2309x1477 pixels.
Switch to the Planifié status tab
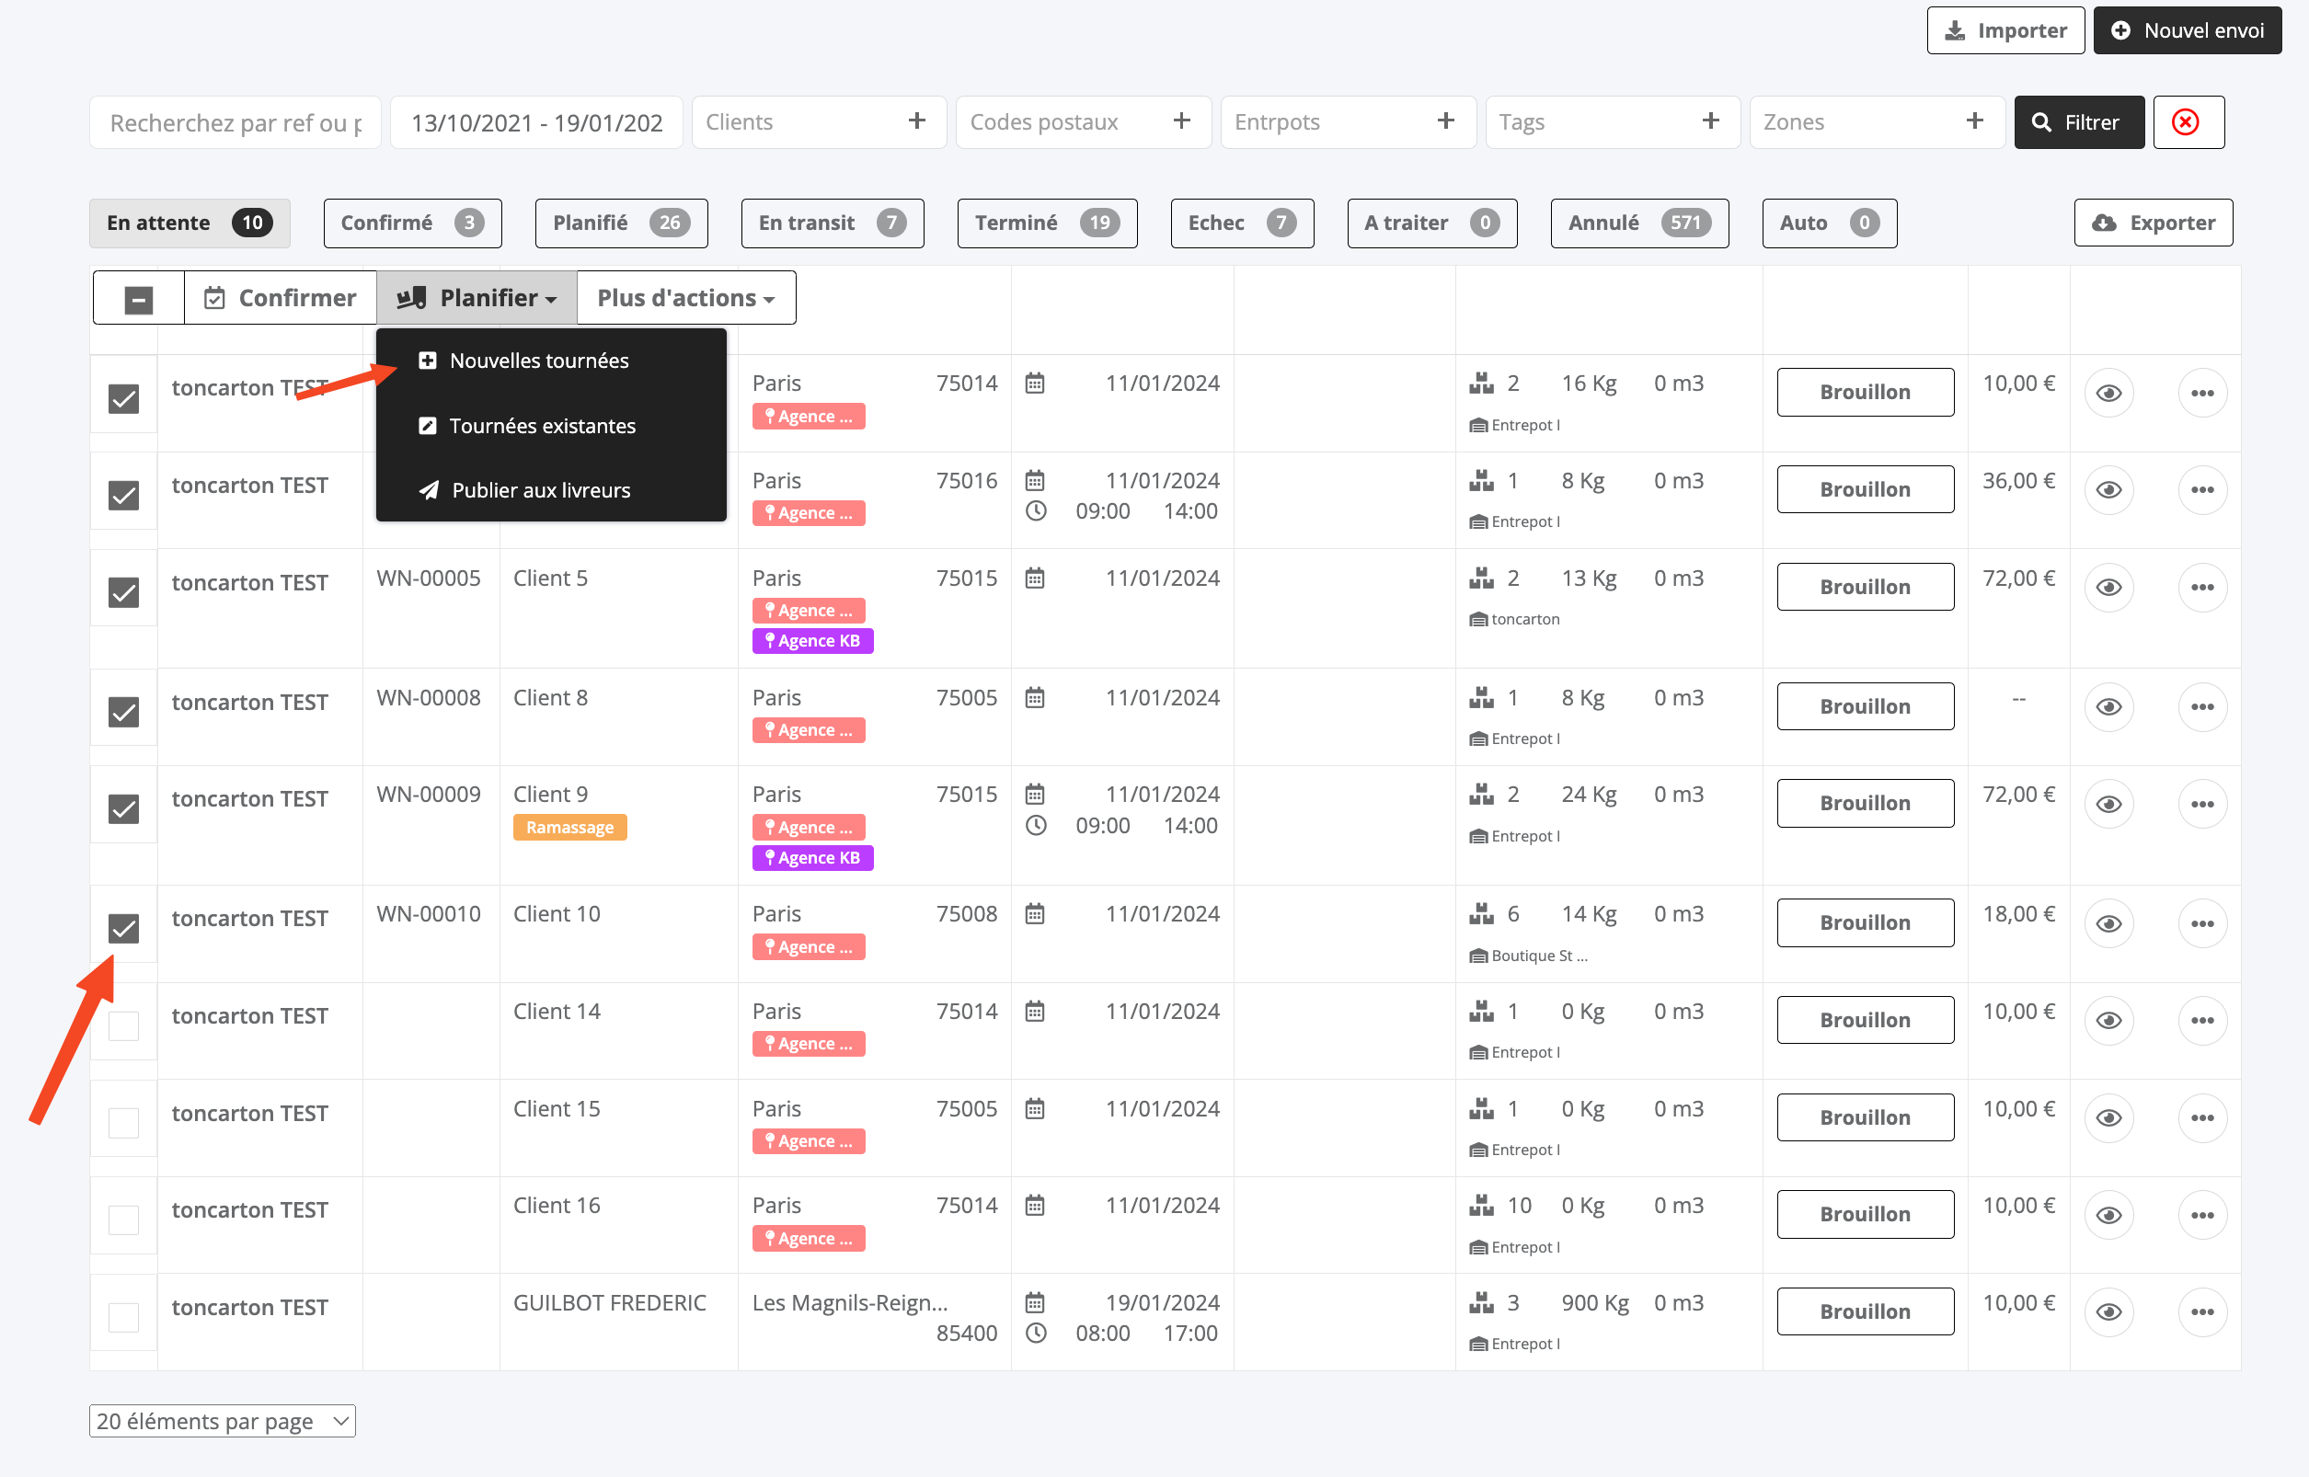(x=620, y=223)
